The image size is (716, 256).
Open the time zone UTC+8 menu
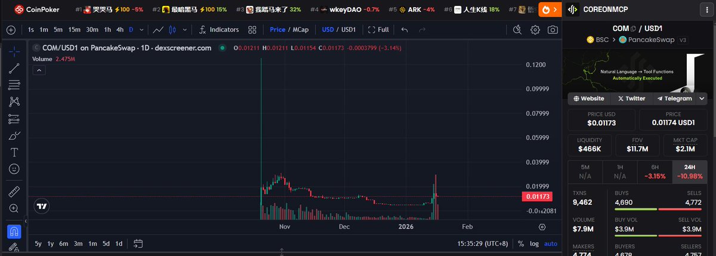point(482,243)
